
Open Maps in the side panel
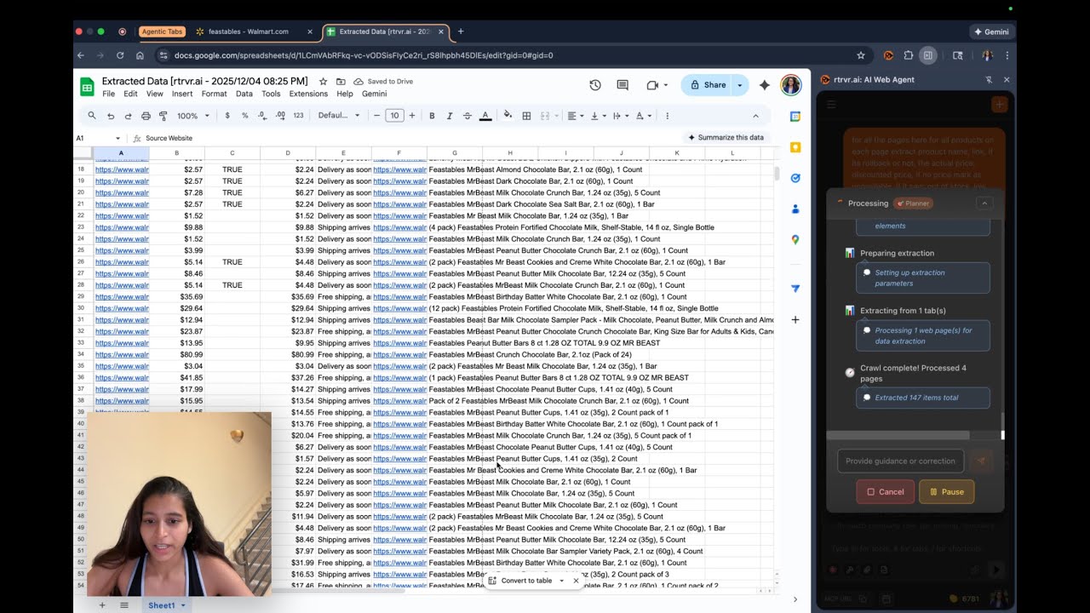(x=795, y=239)
